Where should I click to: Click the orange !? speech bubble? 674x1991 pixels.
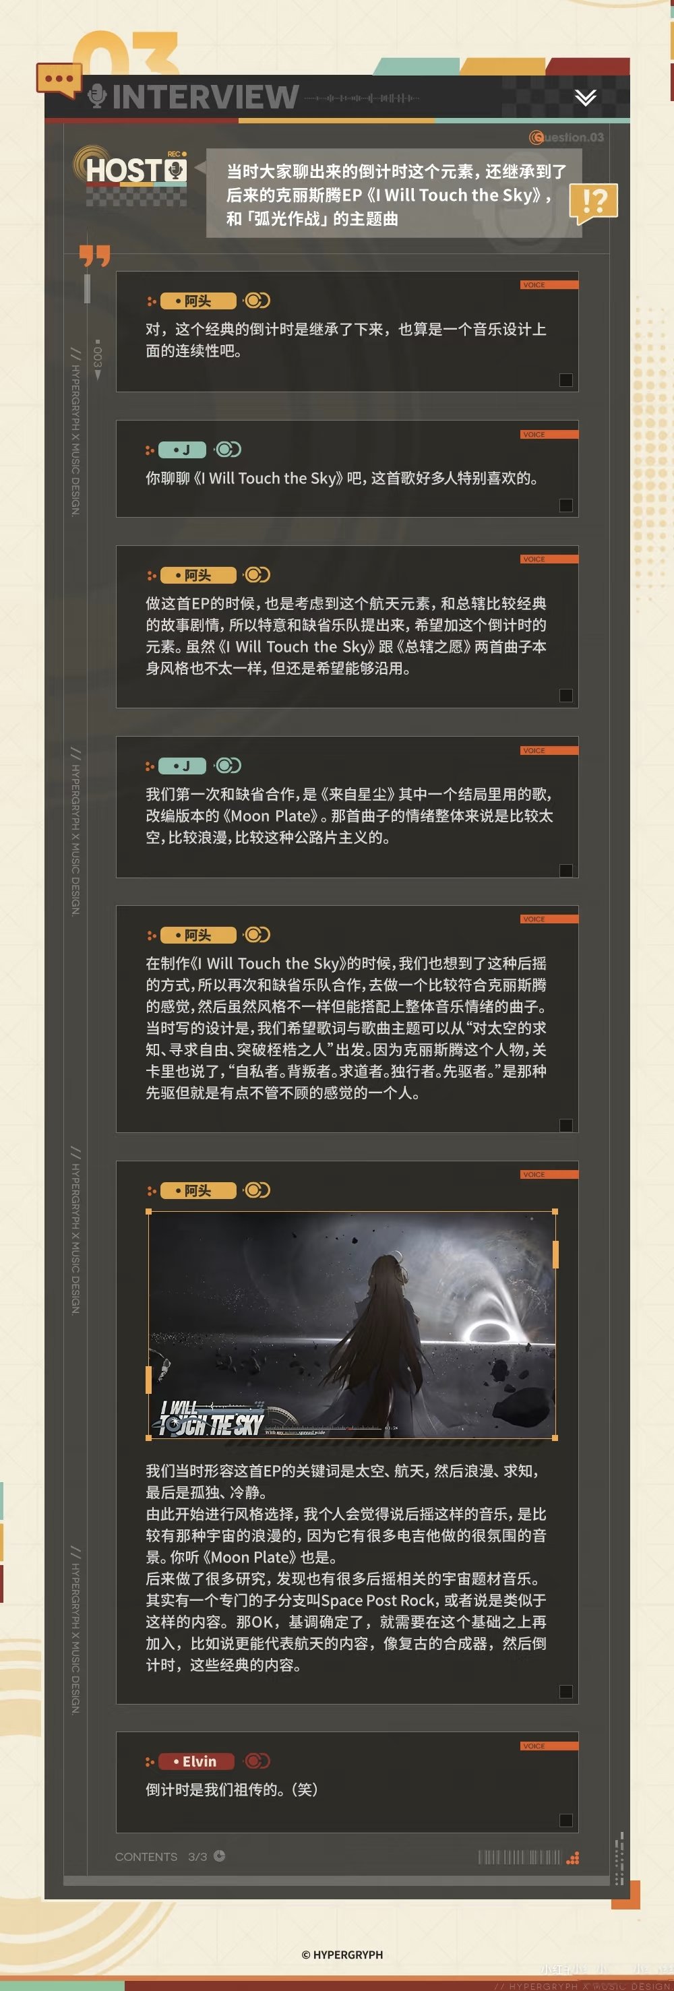pos(593,202)
